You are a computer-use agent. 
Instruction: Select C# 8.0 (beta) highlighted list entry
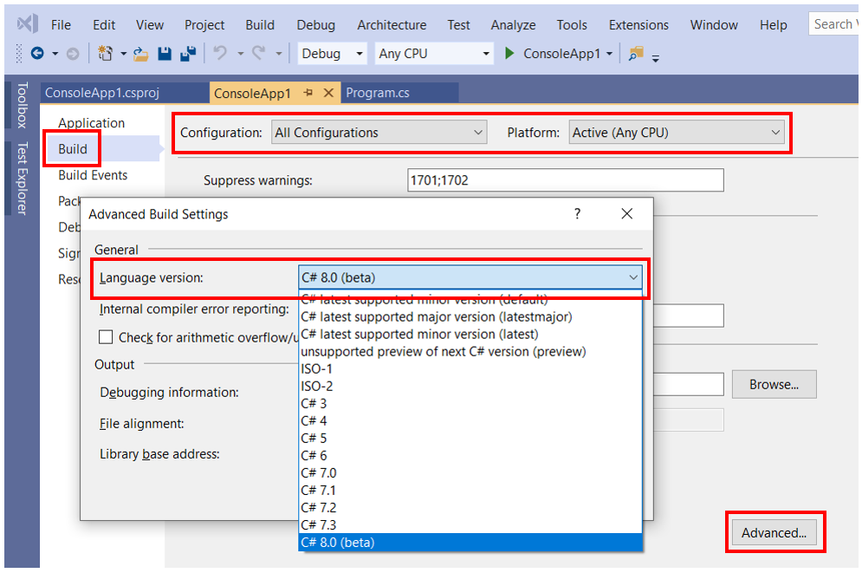470,542
